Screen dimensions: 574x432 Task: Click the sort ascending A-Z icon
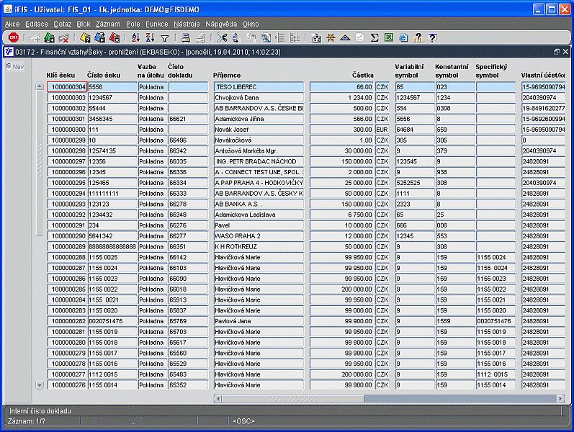coord(136,37)
